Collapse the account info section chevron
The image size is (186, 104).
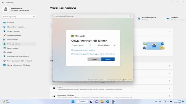click(169, 32)
